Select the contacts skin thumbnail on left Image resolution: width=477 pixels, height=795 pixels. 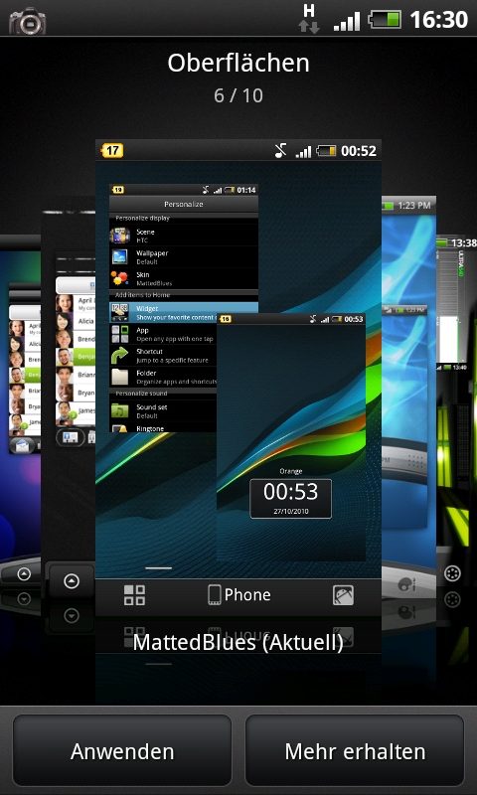pos(69,386)
